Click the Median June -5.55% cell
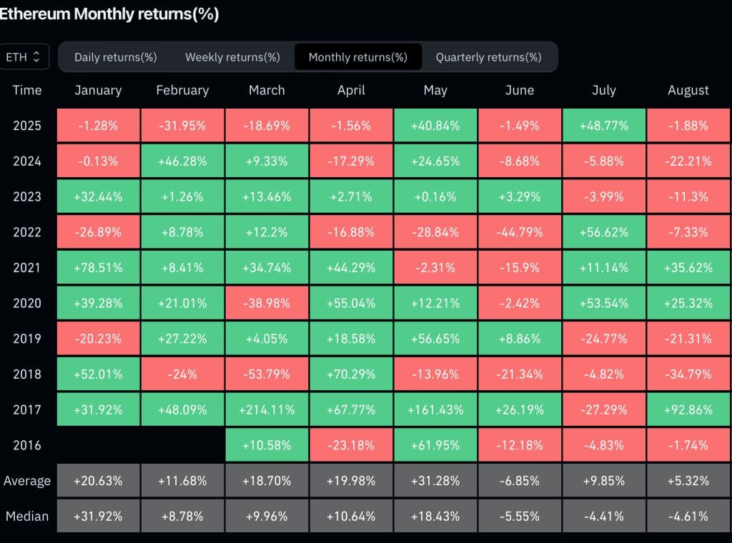732x543 pixels. 520,516
